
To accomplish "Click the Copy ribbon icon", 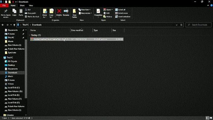I will point(14,13).
